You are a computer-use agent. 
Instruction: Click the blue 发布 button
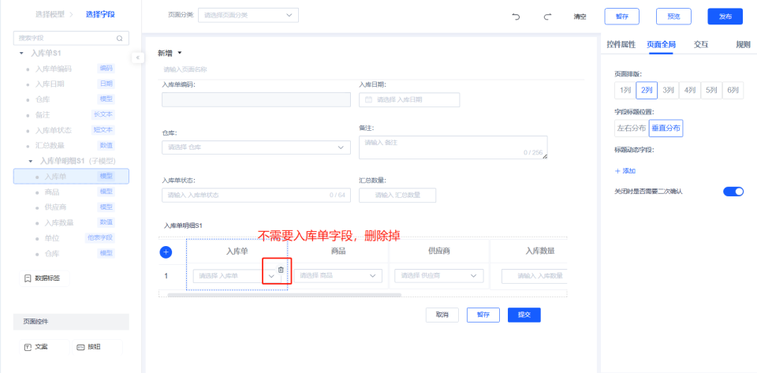pyautogui.click(x=725, y=17)
